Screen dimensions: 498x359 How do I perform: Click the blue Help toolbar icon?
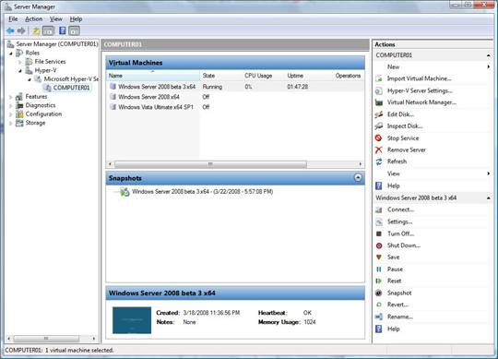[x=63, y=30]
